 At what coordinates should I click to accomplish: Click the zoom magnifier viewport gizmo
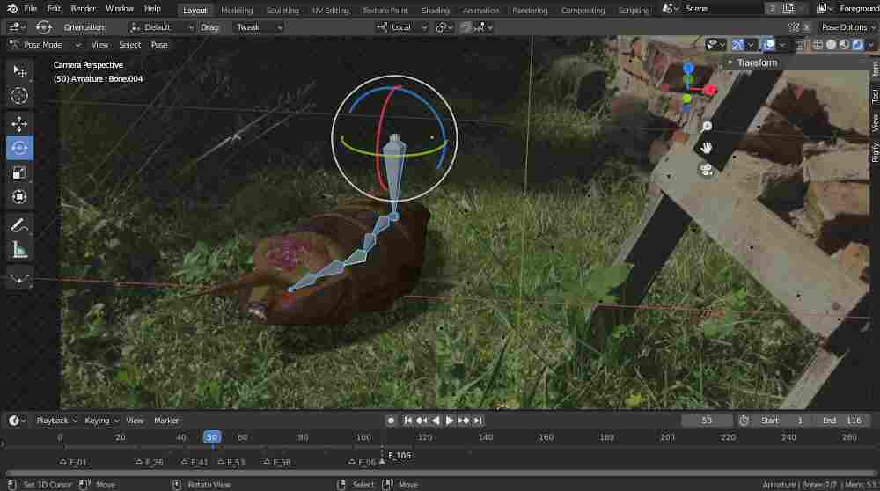pyautogui.click(x=706, y=127)
